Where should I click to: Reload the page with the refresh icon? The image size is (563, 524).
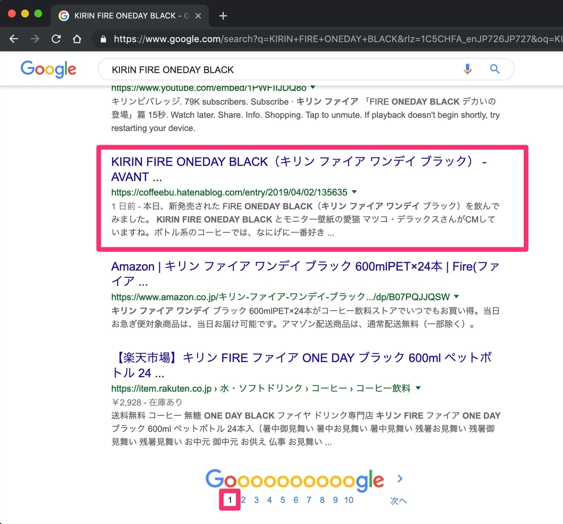pyautogui.click(x=56, y=39)
